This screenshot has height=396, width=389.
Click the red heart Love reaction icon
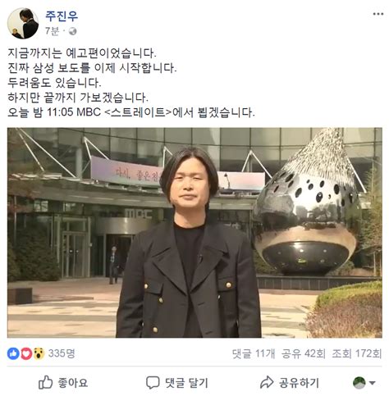[26, 353]
